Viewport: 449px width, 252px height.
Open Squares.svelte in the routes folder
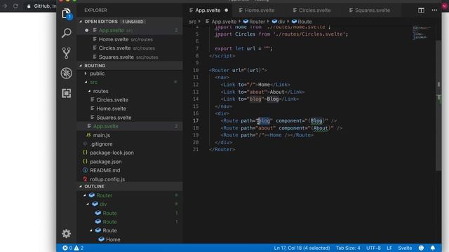point(130,118)
